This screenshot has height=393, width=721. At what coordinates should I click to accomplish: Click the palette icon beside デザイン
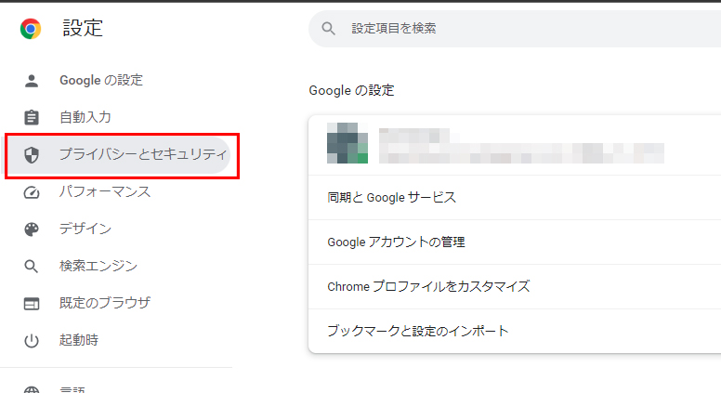click(32, 229)
